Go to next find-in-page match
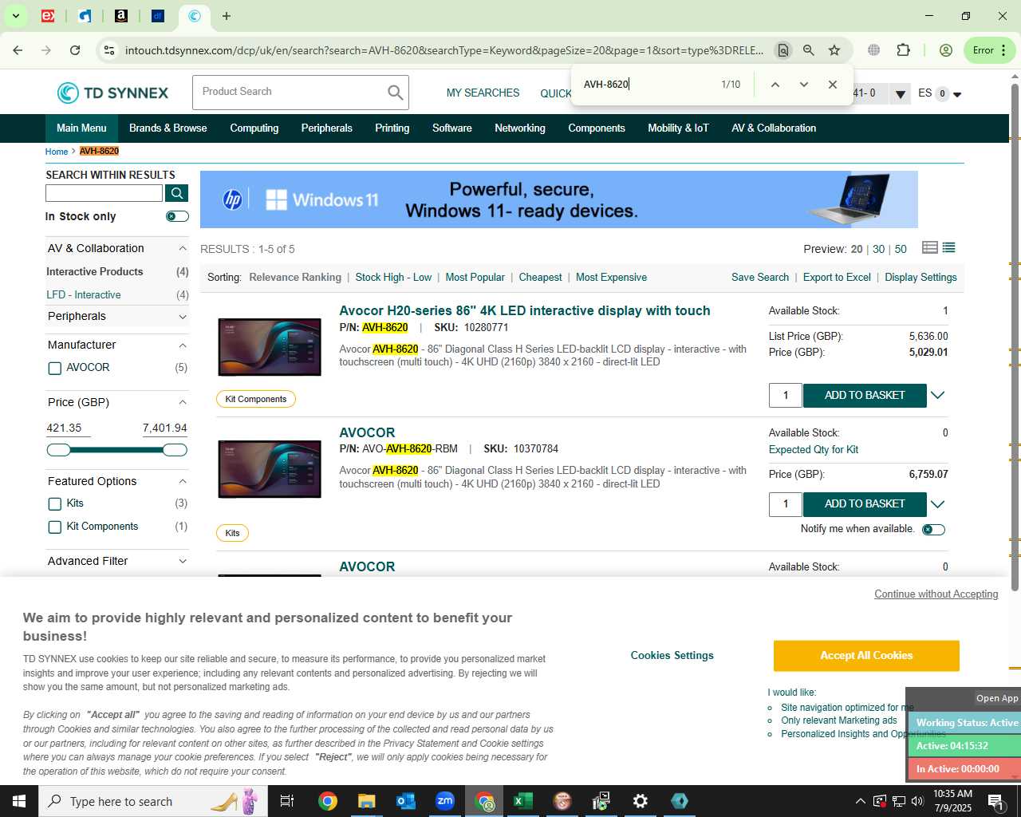The width and height of the screenshot is (1021, 817). 804,85
